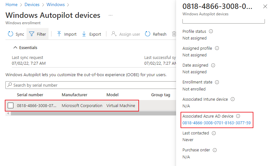Click the horizontal scrollbar track
The height and width of the screenshot is (166, 270).
pos(93,113)
